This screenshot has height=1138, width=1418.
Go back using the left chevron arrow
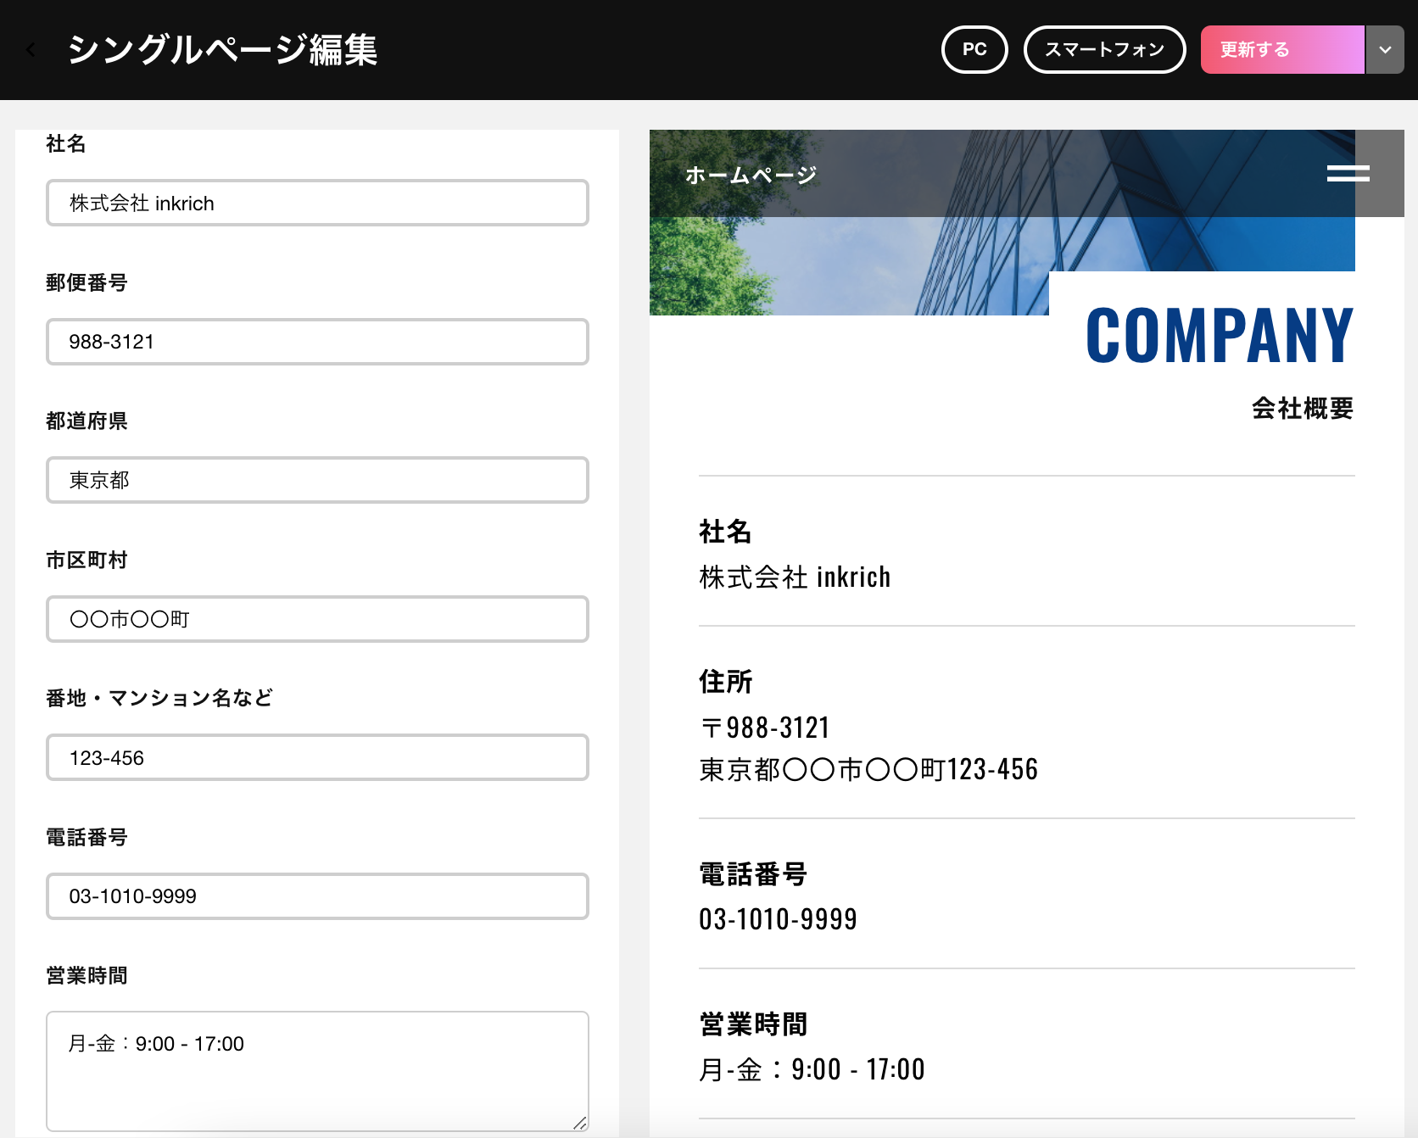coord(31,50)
